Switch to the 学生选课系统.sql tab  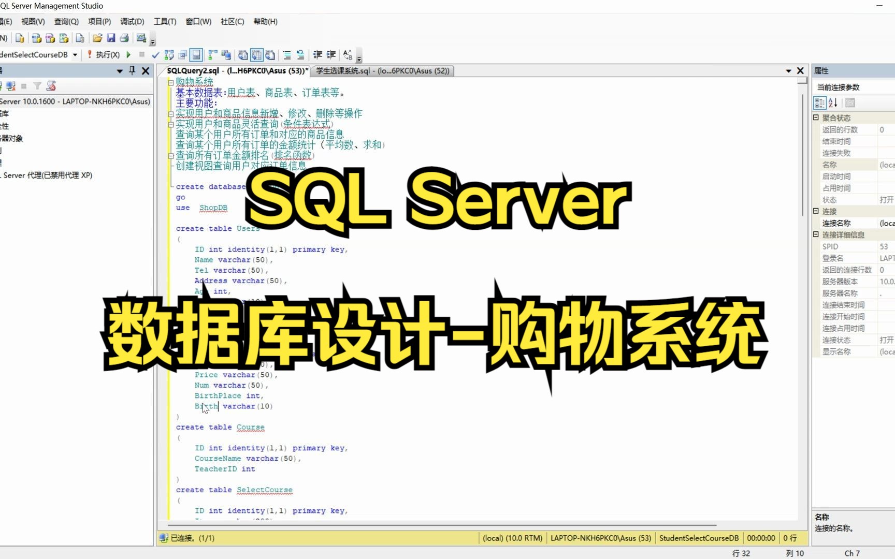pos(383,71)
